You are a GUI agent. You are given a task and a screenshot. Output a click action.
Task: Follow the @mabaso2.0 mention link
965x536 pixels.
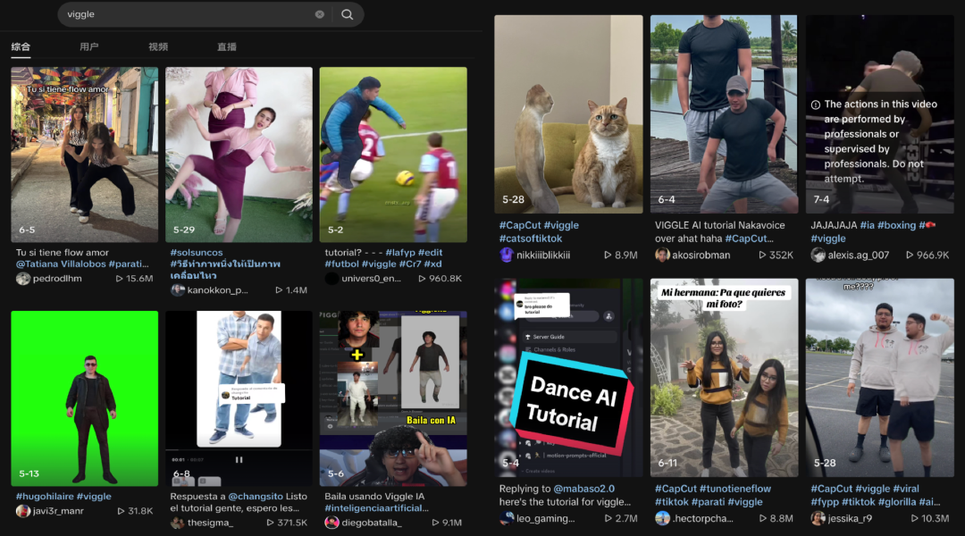(x=583, y=489)
